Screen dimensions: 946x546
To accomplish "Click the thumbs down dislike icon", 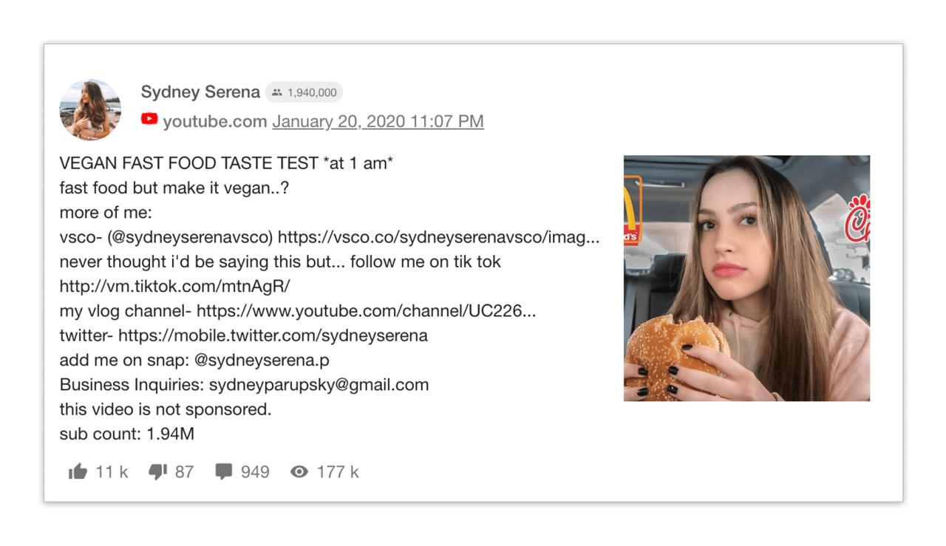I will click(x=158, y=472).
